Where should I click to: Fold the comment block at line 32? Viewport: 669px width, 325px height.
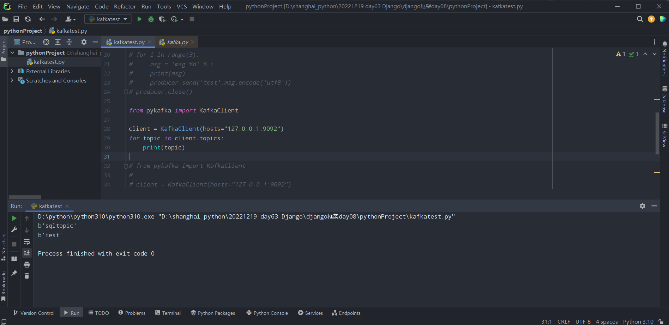tap(126, 166)
